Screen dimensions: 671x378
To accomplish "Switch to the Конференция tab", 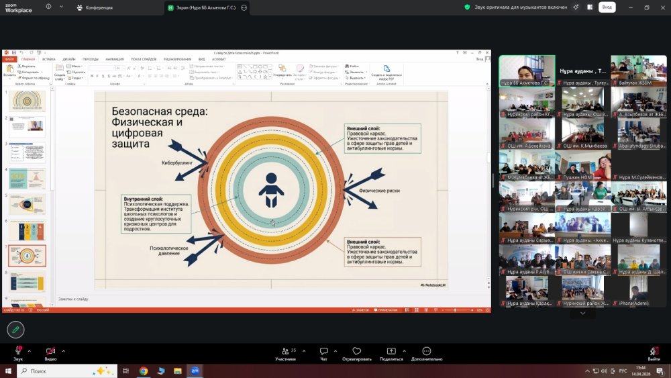I will tap(95, 7).
